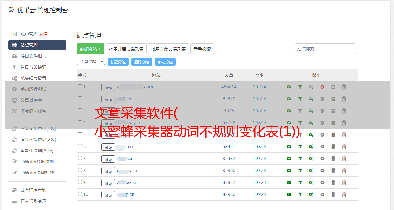This screenshot has height=210, width=394.
Task: Click the 新手必读 button
Action: 202,49
